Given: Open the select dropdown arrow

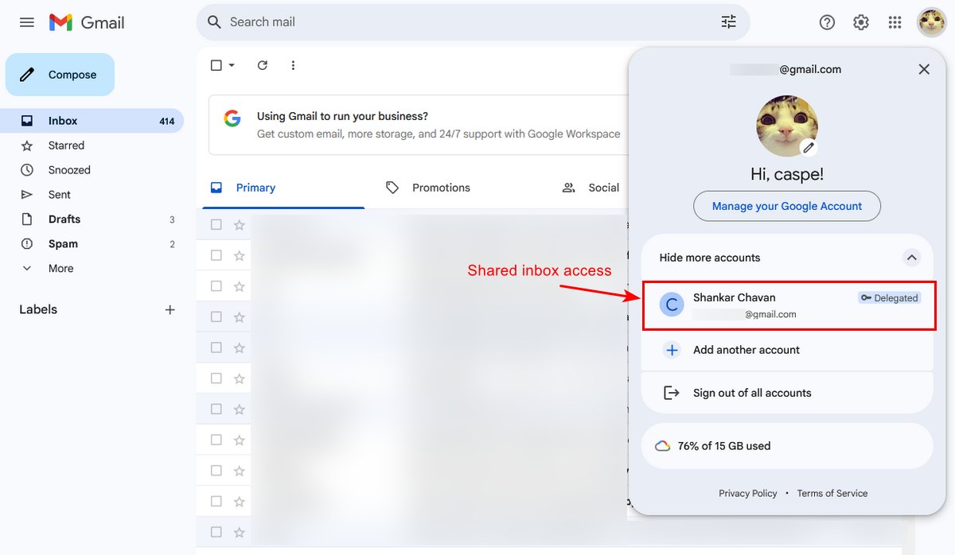Looking at the screenshot, I should coord(232,65).
